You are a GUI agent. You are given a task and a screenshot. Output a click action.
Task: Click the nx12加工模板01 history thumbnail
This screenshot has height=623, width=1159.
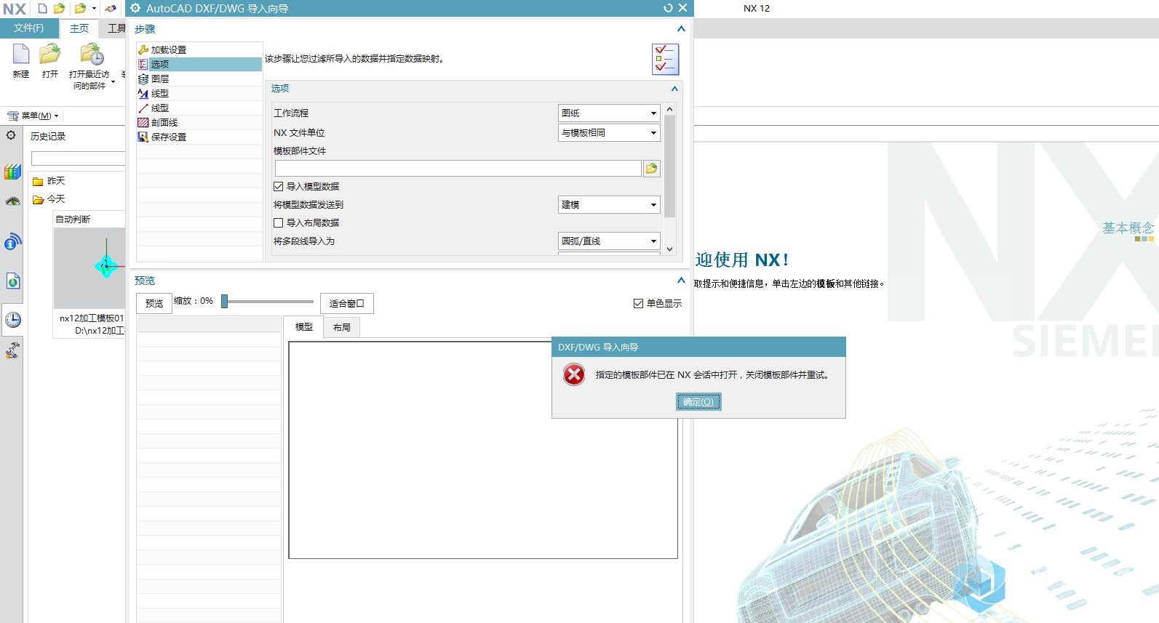click(90, 268)
